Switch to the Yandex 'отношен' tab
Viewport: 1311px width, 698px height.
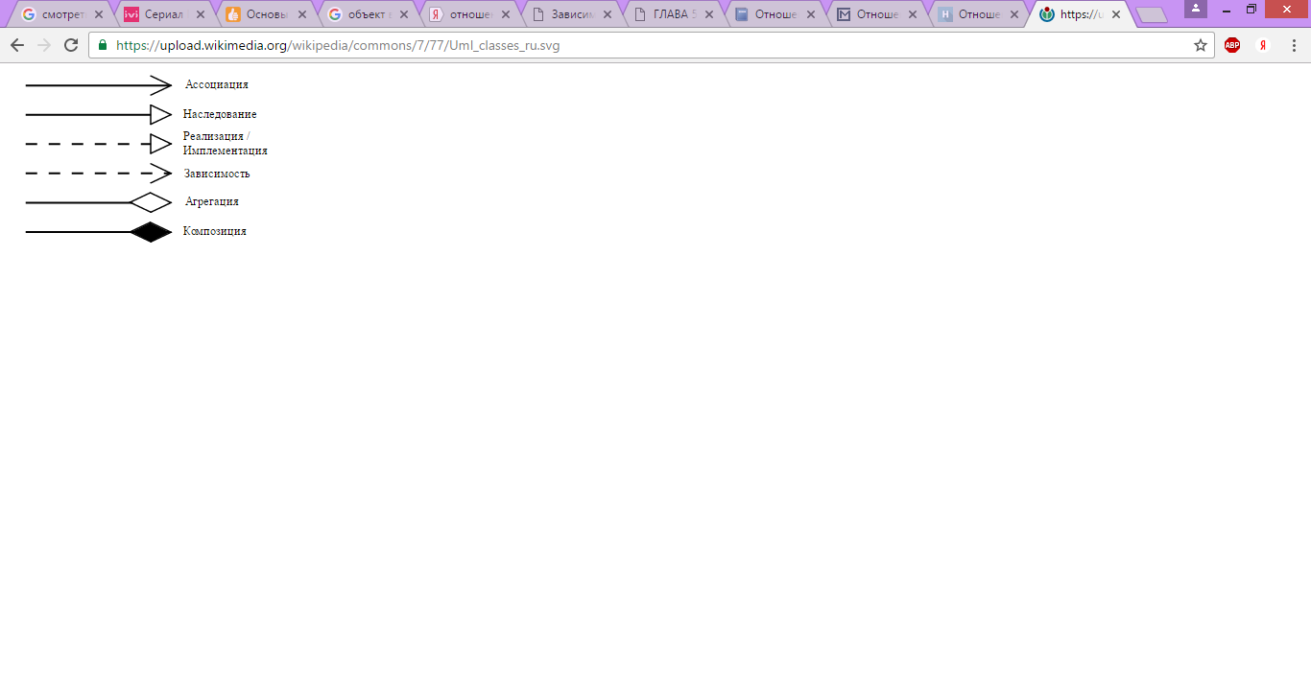[469, 14]
